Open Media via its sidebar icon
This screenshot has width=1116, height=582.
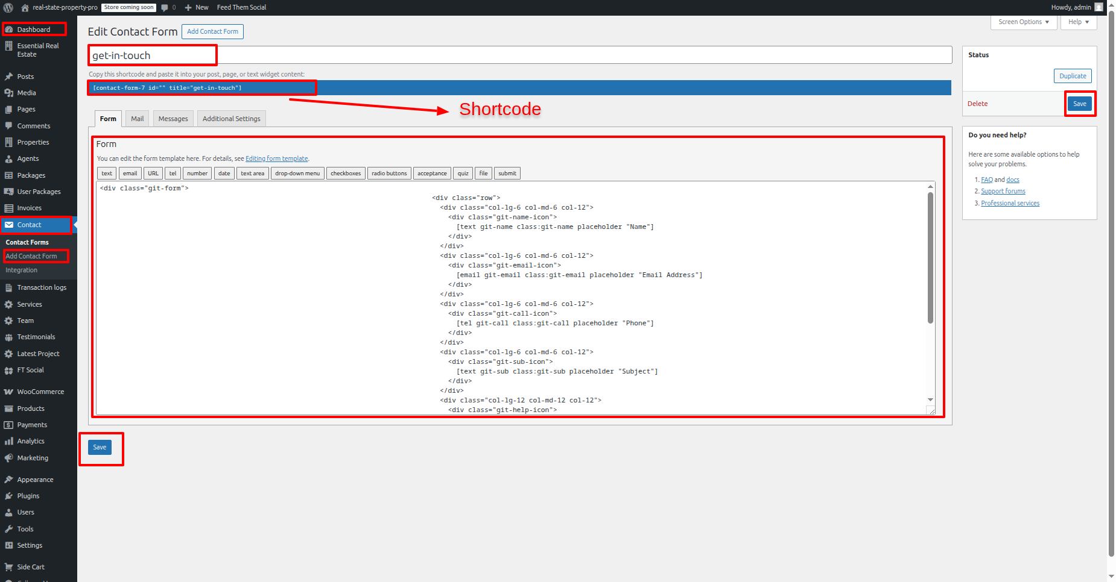[8, 93]
